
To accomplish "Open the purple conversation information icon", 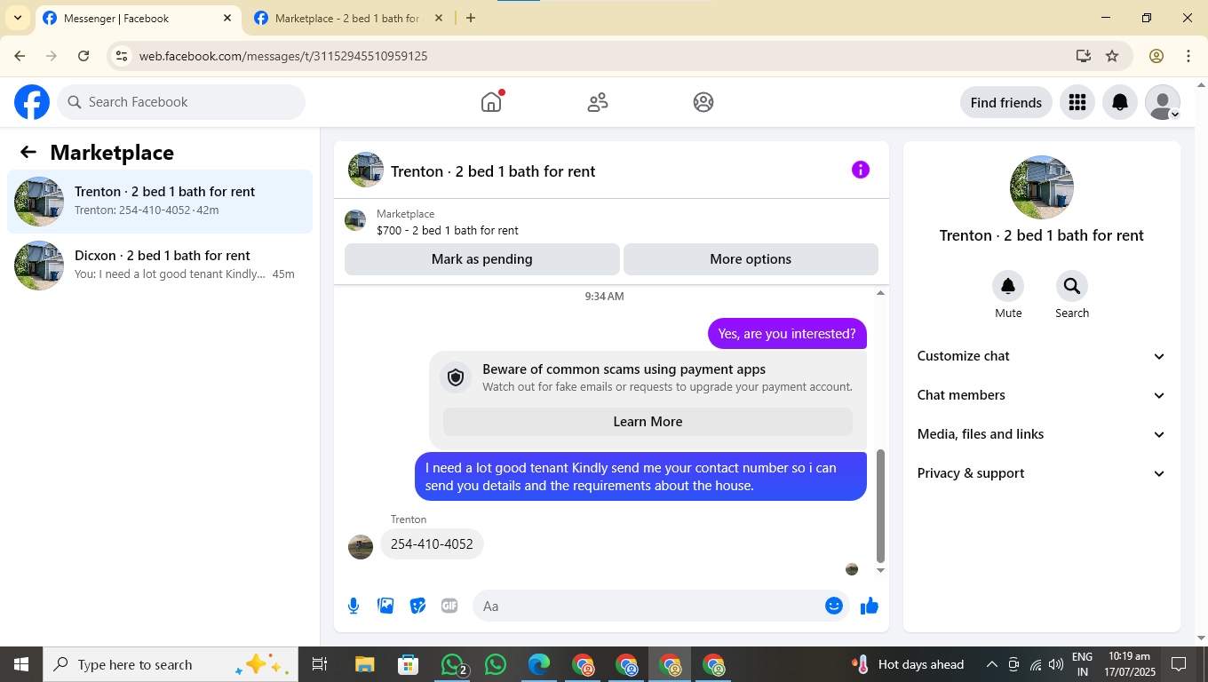I will [860, 170].
